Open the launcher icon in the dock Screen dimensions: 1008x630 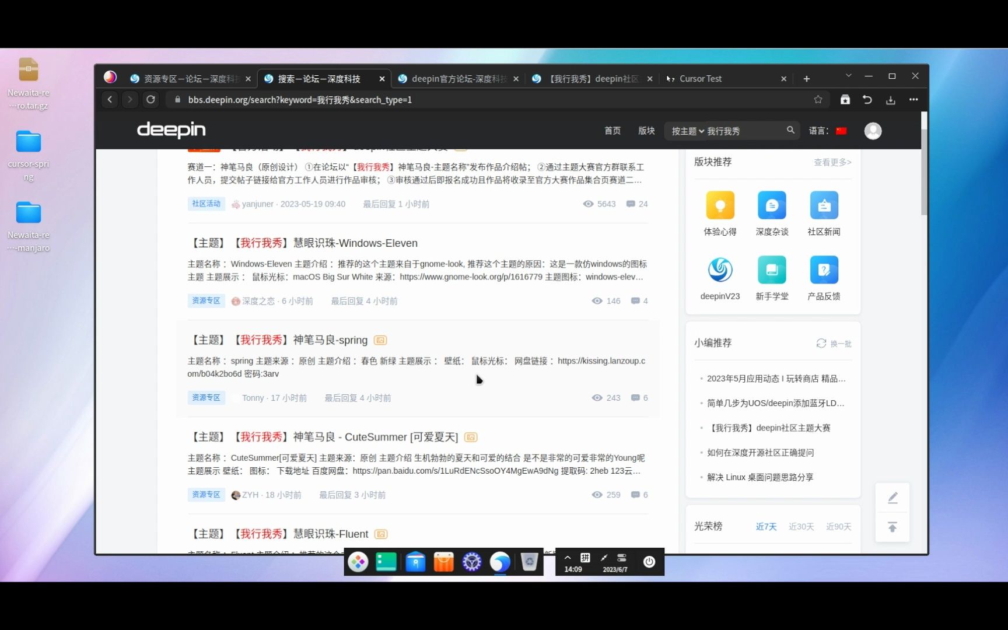358,562
